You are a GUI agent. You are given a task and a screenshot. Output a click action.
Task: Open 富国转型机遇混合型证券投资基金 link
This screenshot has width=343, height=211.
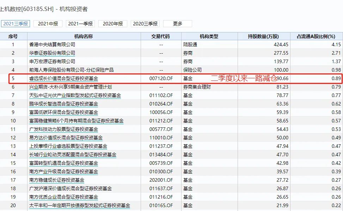point(63,163)
